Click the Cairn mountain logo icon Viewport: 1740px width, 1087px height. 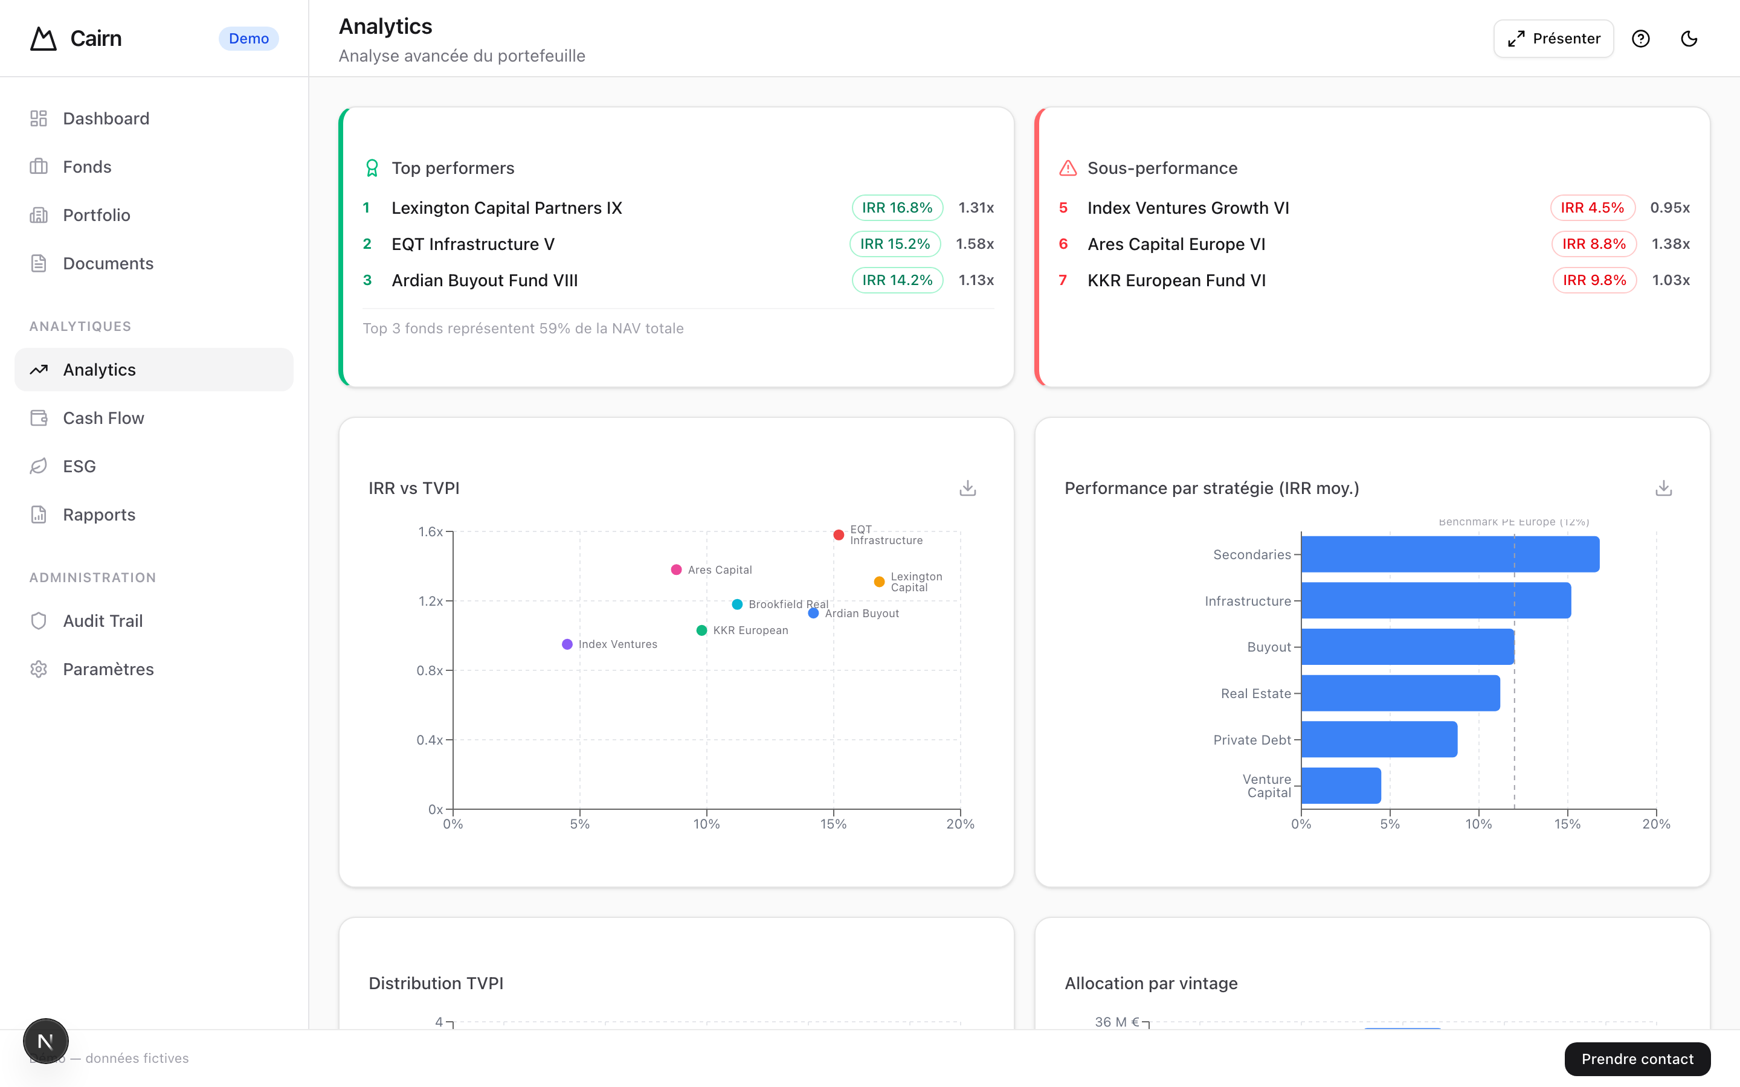click(x=43, y=39)
